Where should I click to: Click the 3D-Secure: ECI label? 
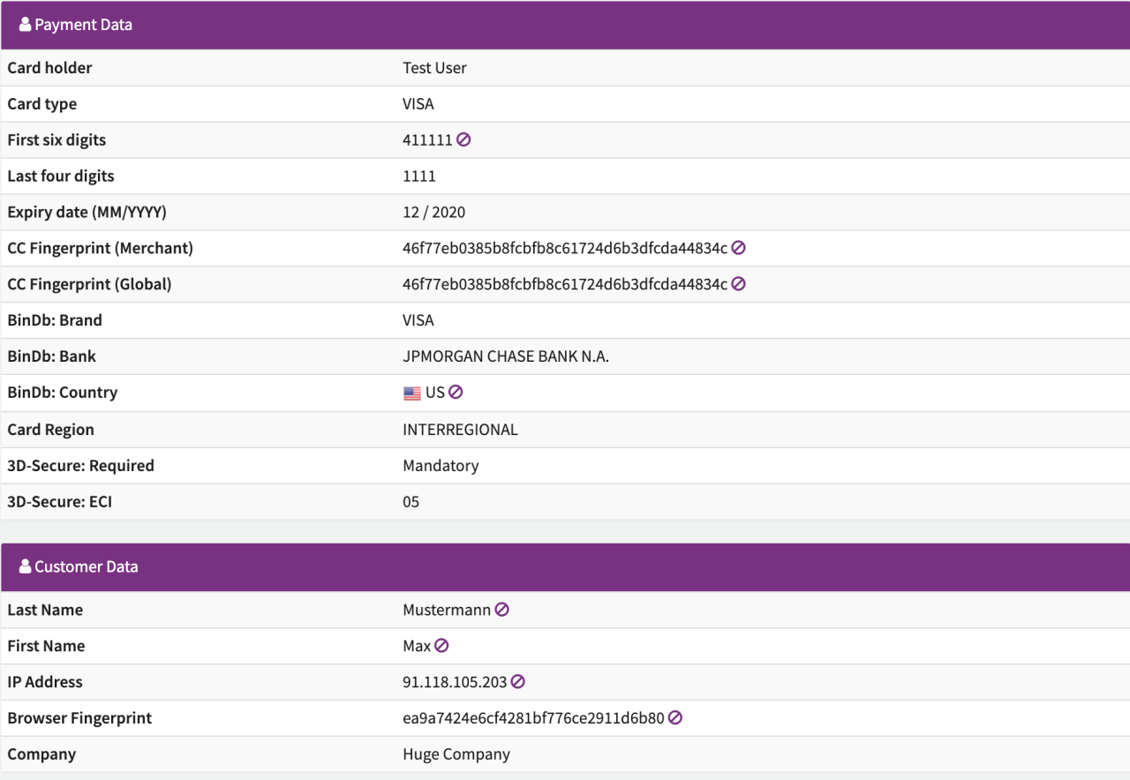[60, 502]
